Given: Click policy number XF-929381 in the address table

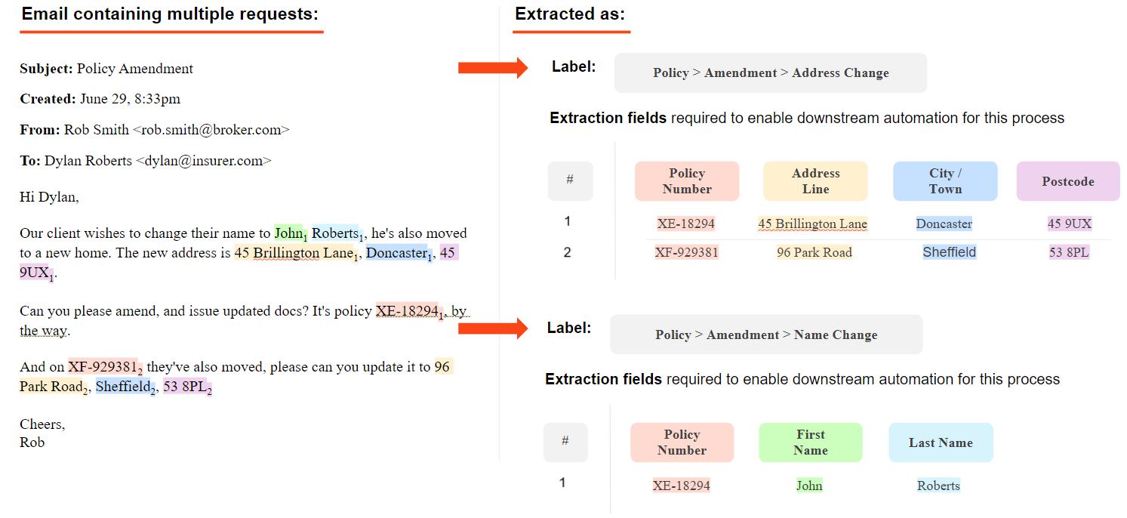Looking at the screenshot, I should (686, 252).
